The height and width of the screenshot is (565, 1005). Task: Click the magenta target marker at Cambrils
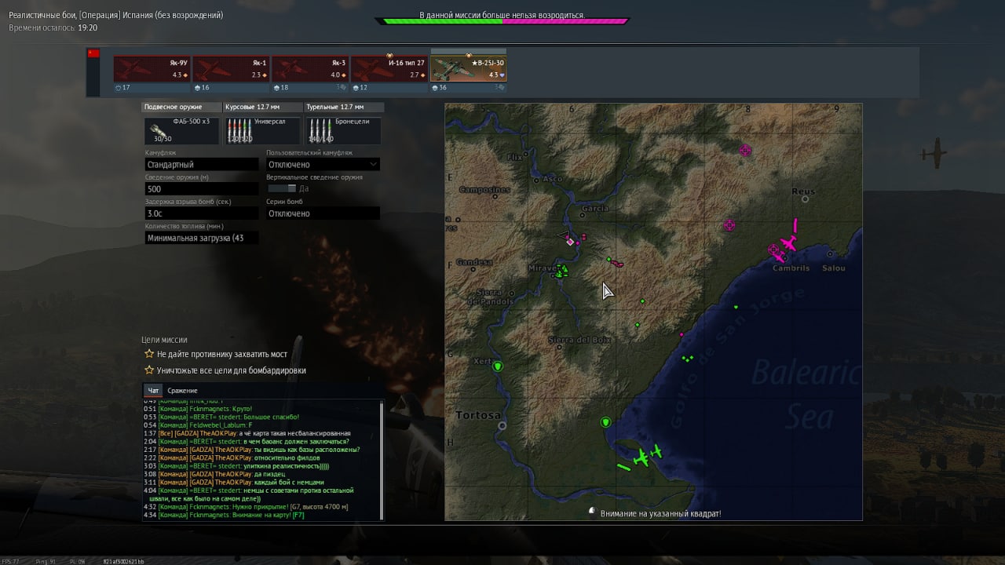click(x=775, y=250)
